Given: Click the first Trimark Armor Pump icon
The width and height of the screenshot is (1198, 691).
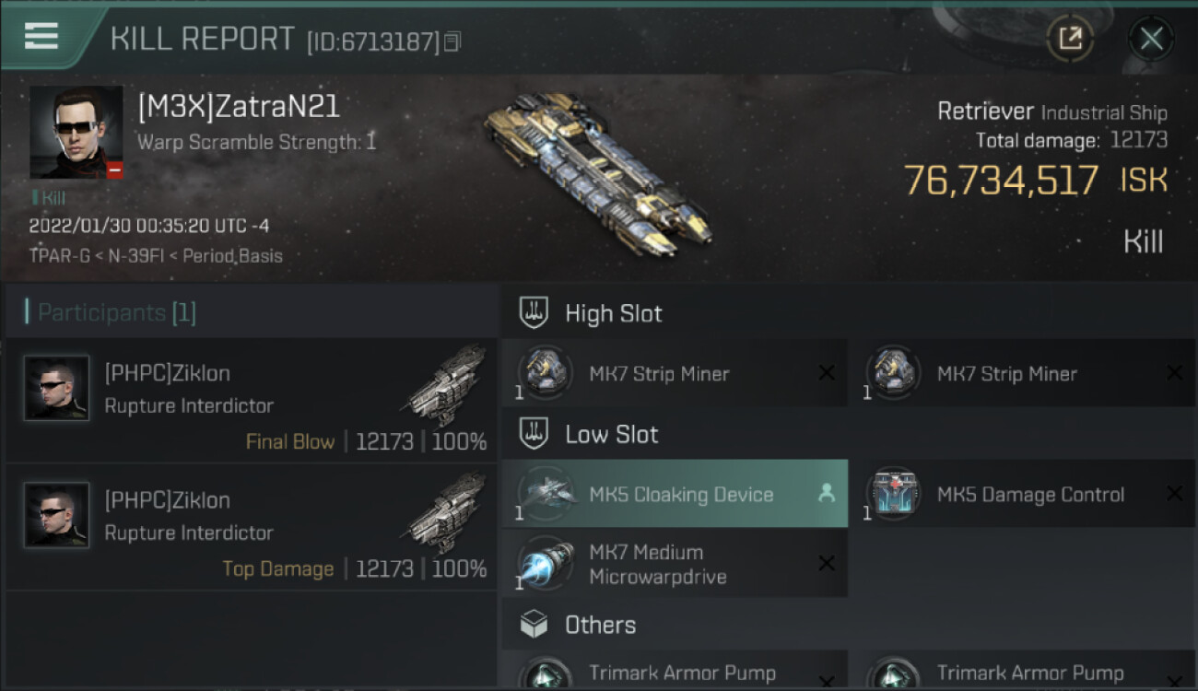Looking at the screenshot, I should [546, 675].
